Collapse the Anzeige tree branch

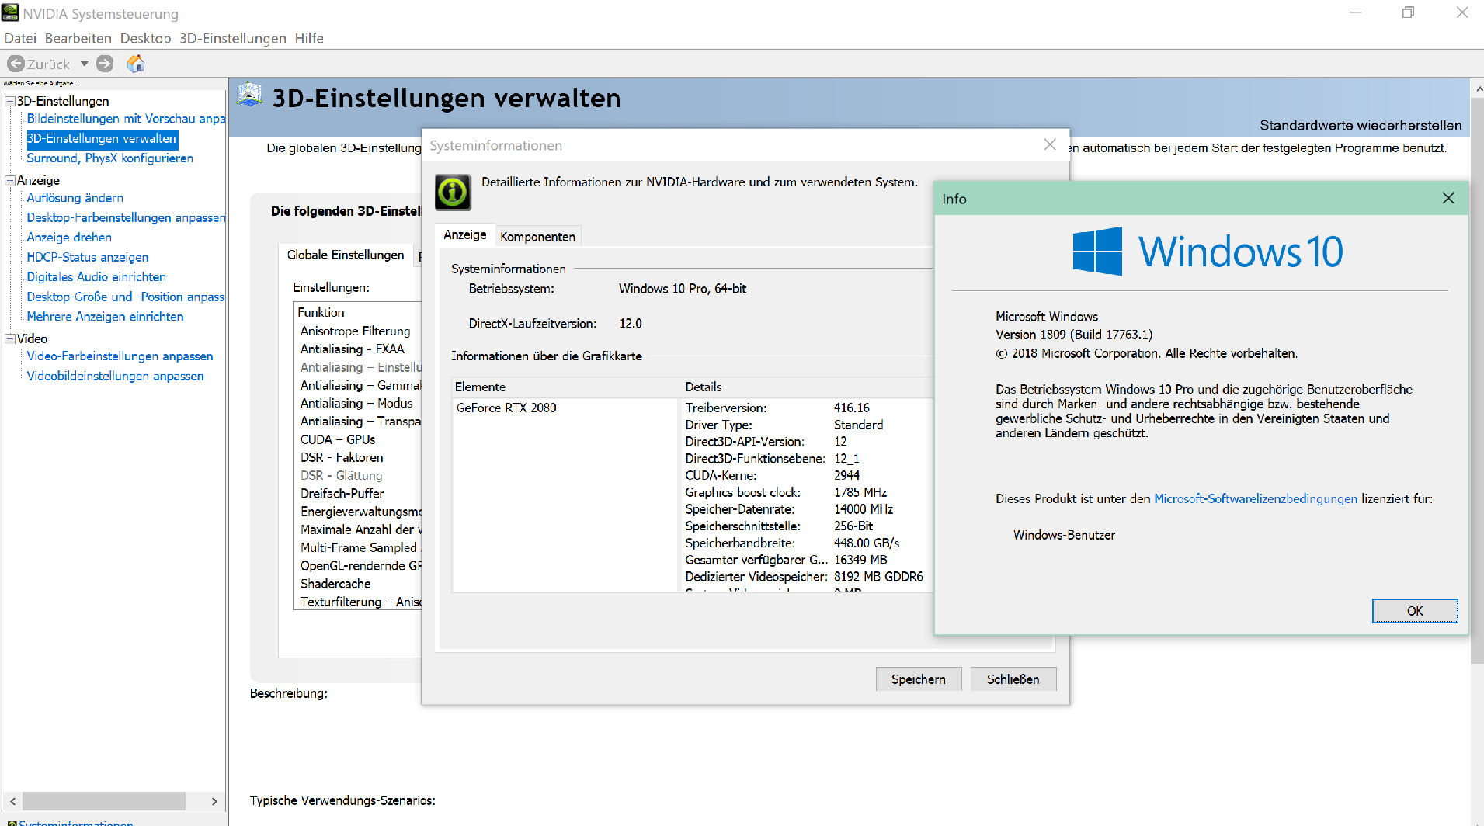(x=10, y=180)
